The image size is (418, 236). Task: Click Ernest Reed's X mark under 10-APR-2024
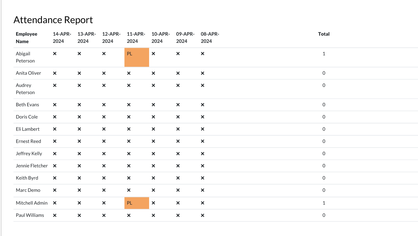click(153, 141)
